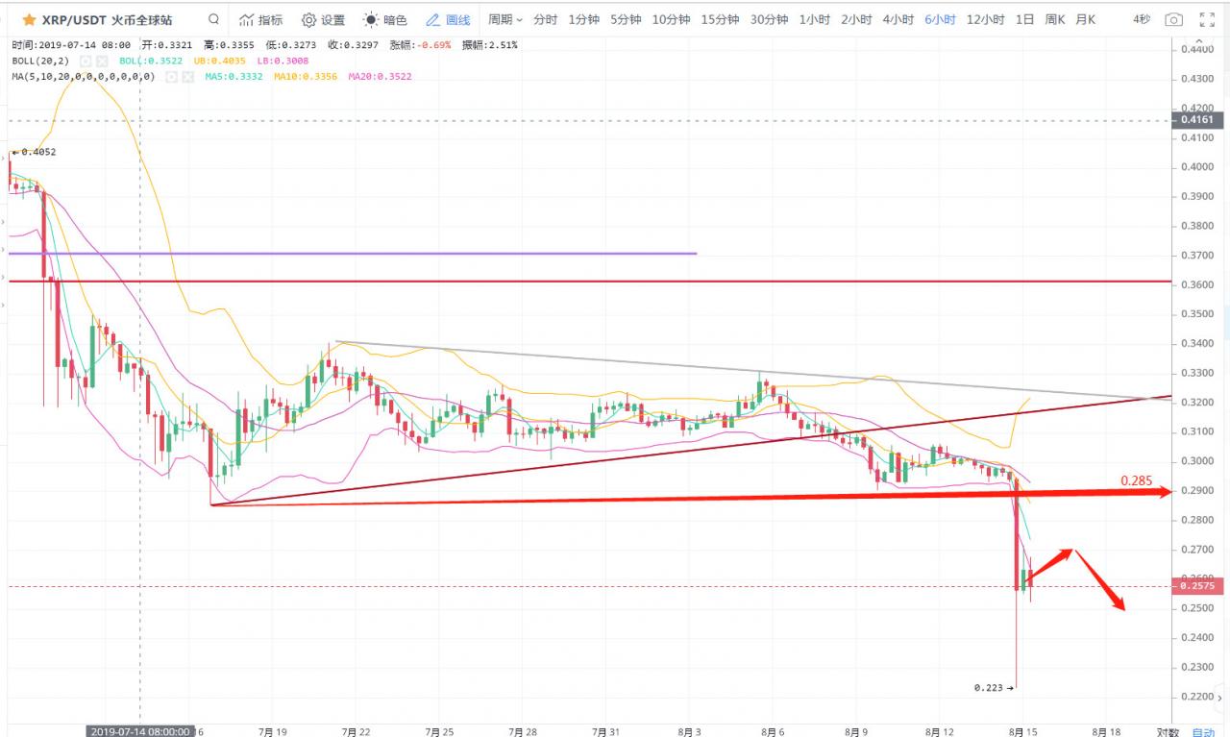
Task: Click the 0.3000 price axis label
Action: coord(1197,461)
